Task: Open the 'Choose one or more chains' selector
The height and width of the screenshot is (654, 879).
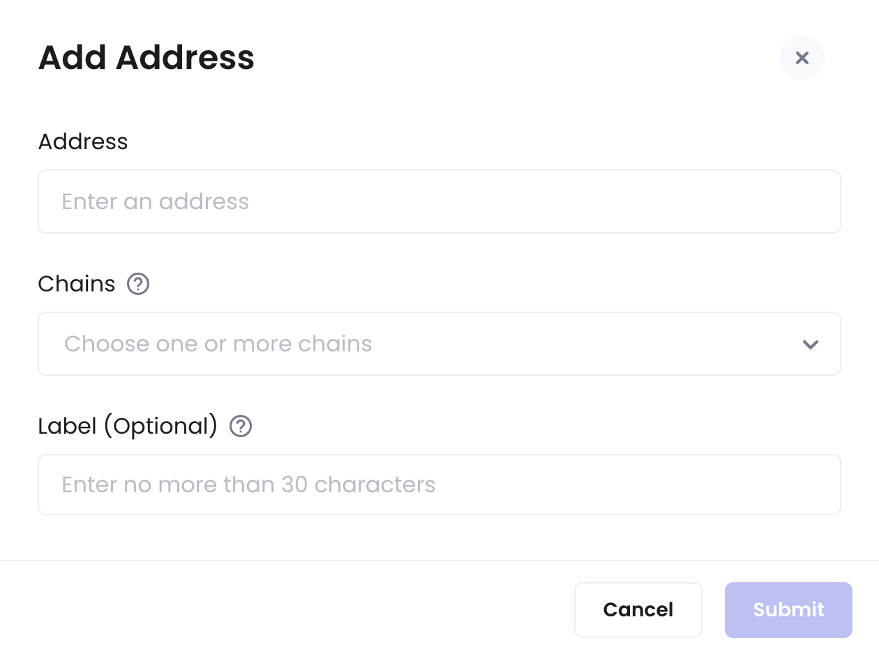Action: (x=439, y=344)
